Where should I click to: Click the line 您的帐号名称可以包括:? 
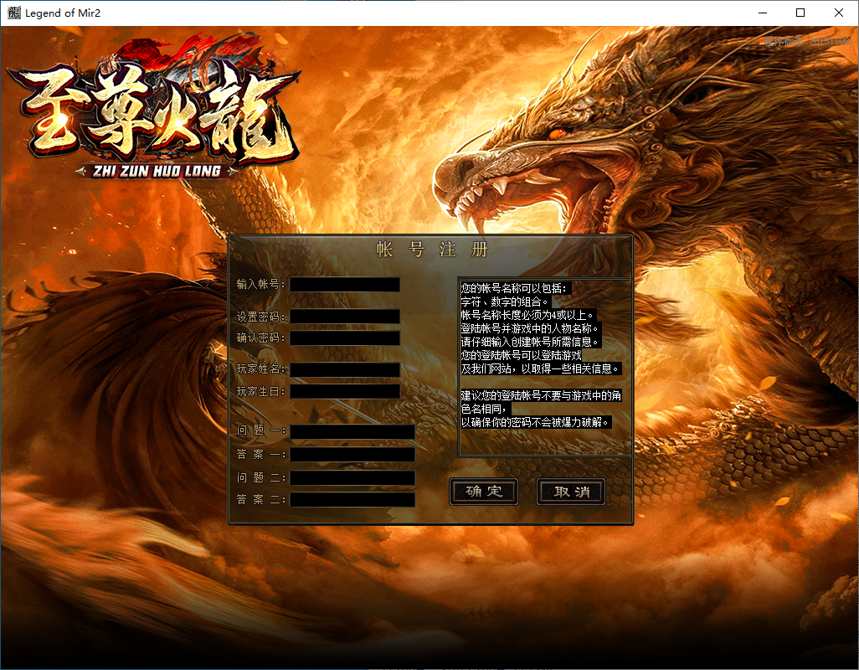[x=515, y=288]
